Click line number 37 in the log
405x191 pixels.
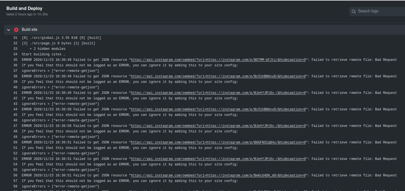[x=15, y=71]
